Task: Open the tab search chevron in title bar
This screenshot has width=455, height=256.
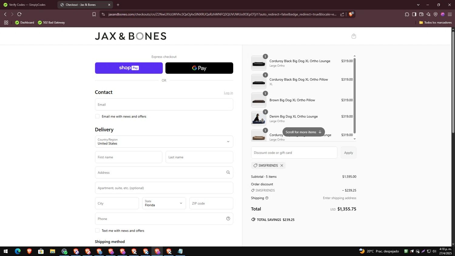Action: 418,5
